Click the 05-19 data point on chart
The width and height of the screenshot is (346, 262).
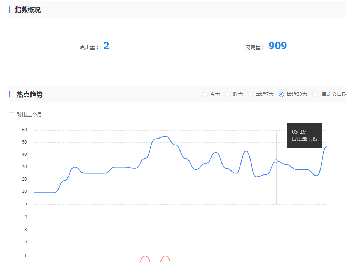[276, 161]
